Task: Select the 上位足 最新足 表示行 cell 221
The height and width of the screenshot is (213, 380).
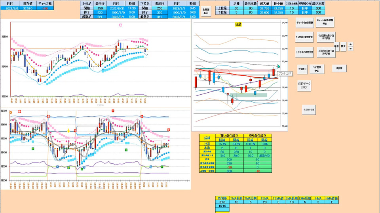Action: [x=100, y=17]
